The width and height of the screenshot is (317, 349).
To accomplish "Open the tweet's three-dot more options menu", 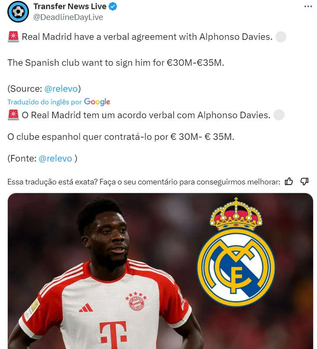I will point(308,6).
